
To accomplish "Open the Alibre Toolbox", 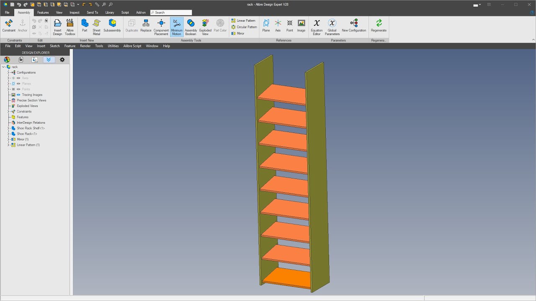I will 70,27.
